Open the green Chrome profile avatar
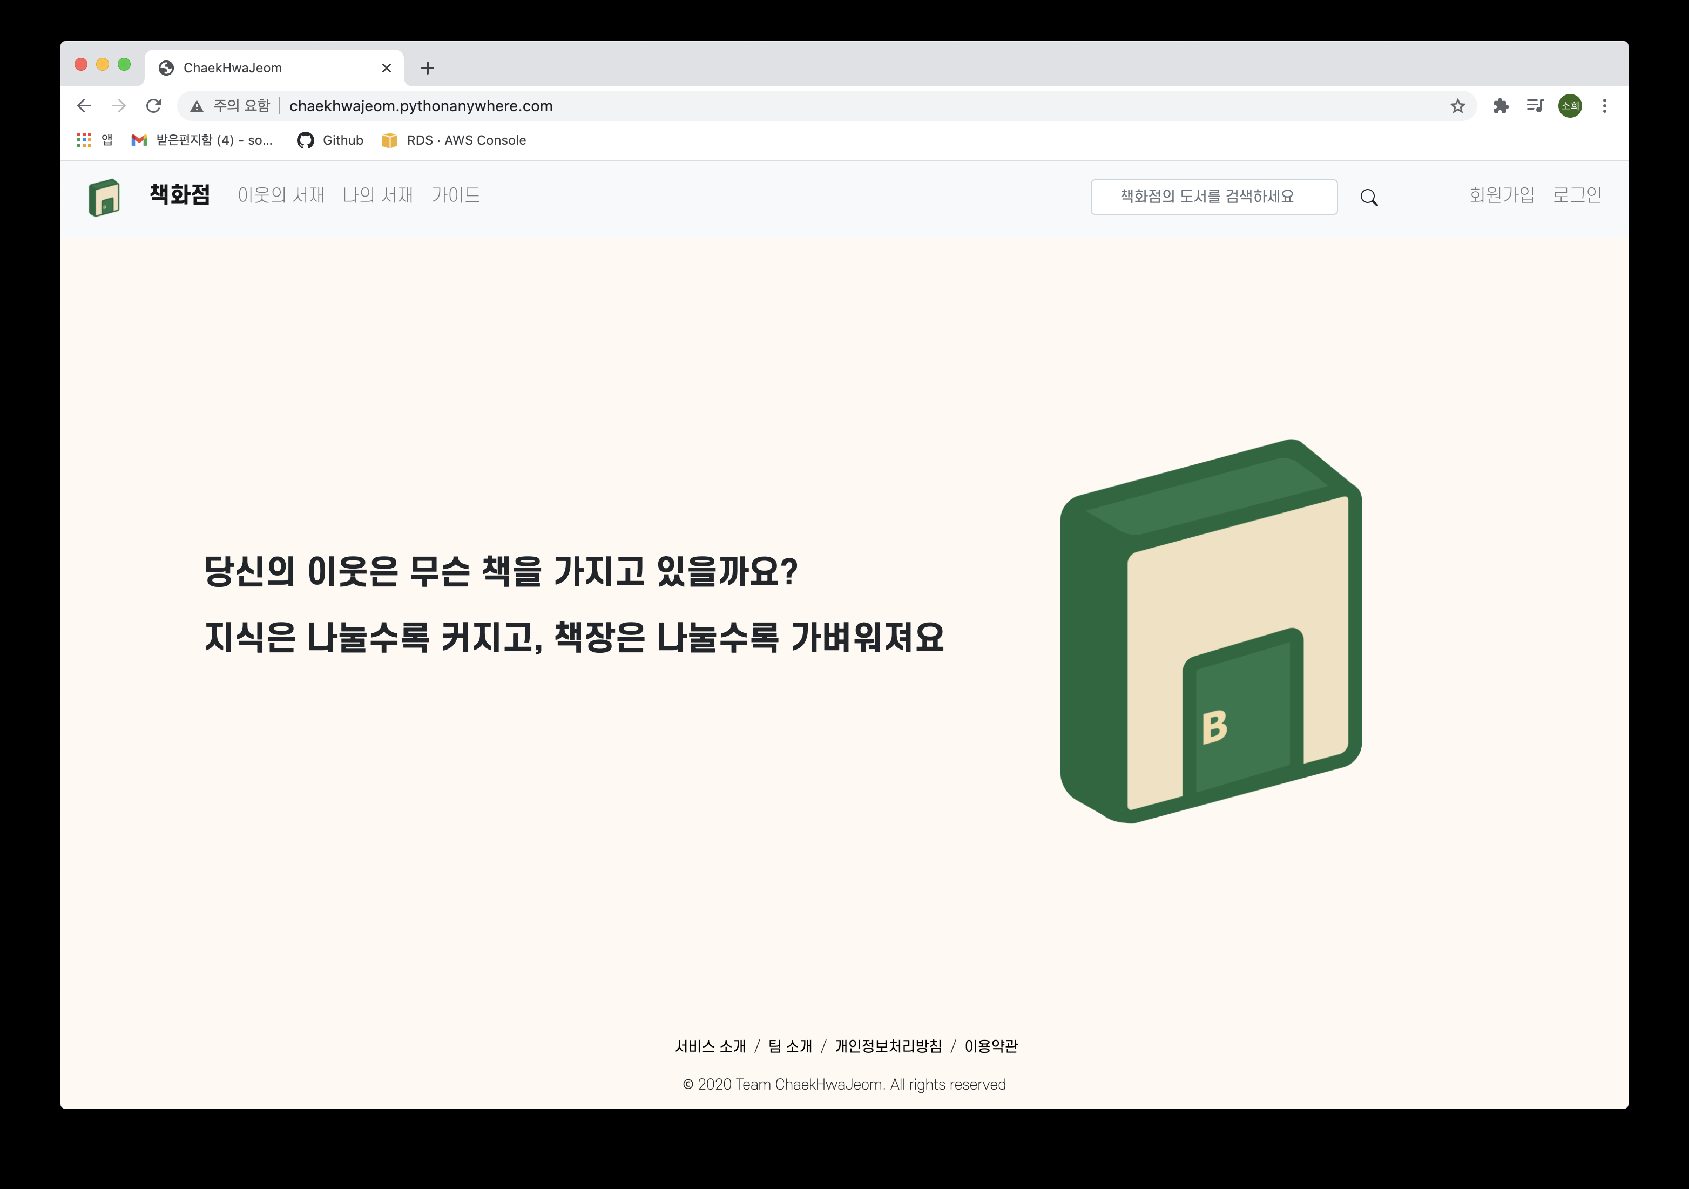The width and height of the screenshot is (1689, 1189). tap(1570, 106)
